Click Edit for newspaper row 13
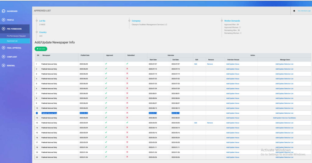This screenshot has height=163, width=312. point(196,123)
